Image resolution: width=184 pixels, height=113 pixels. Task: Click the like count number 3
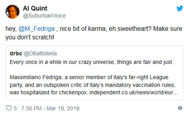(x=15, y=108)
